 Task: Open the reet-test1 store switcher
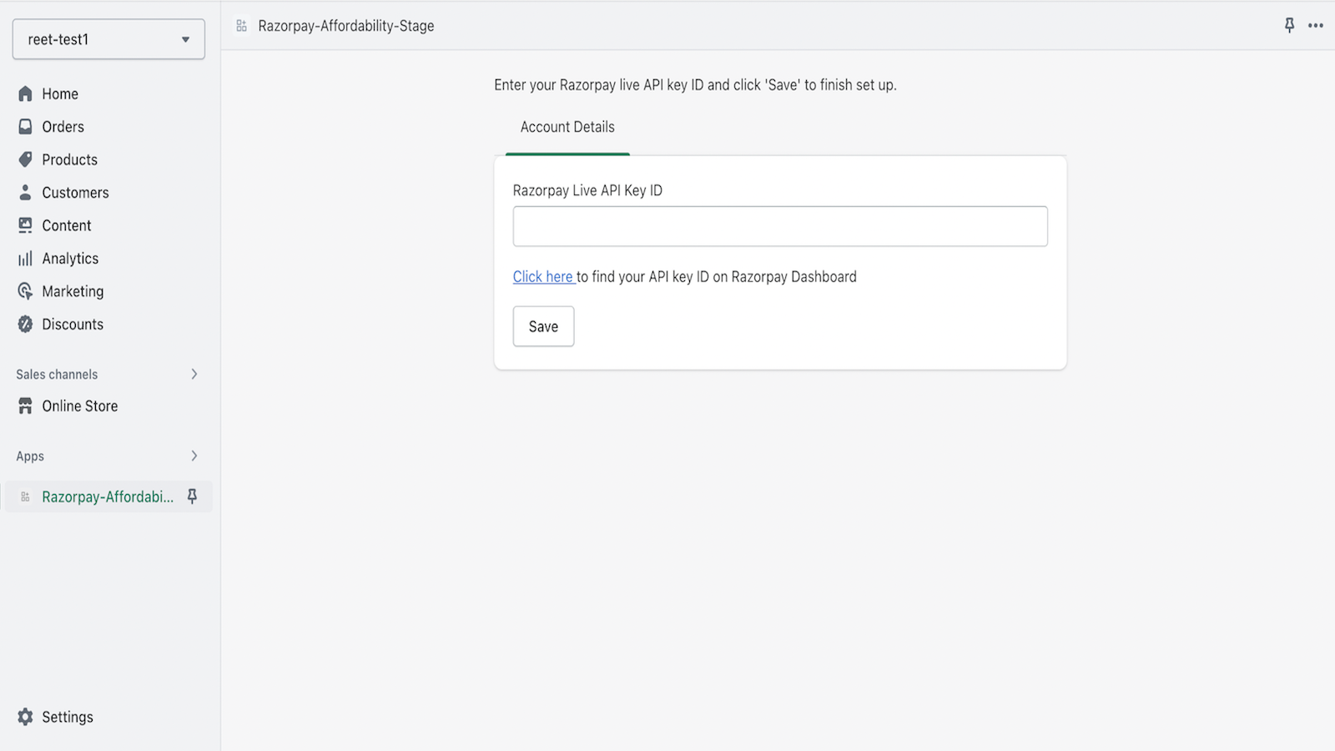(x=108, y=38)
